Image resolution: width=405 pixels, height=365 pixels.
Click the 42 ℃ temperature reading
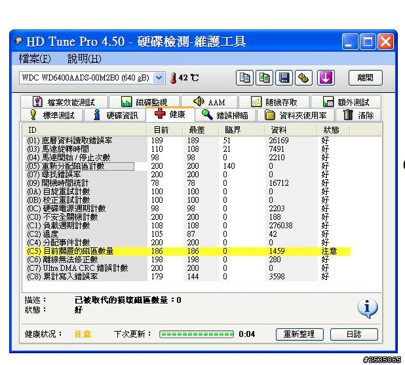coord(189,78)
